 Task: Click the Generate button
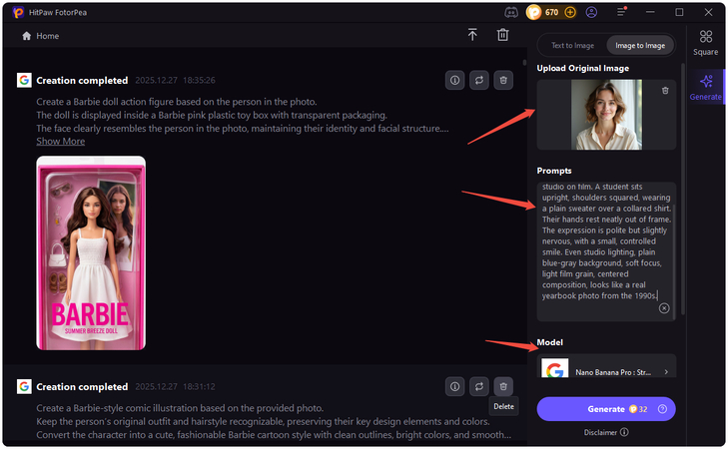[x=606, y=409]
